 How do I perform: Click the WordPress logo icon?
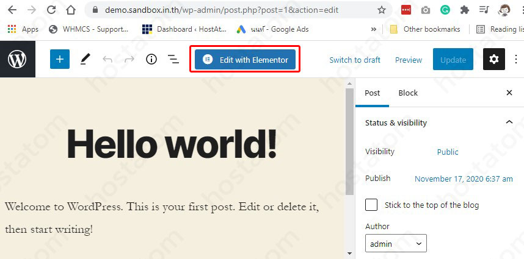[17, 59]
